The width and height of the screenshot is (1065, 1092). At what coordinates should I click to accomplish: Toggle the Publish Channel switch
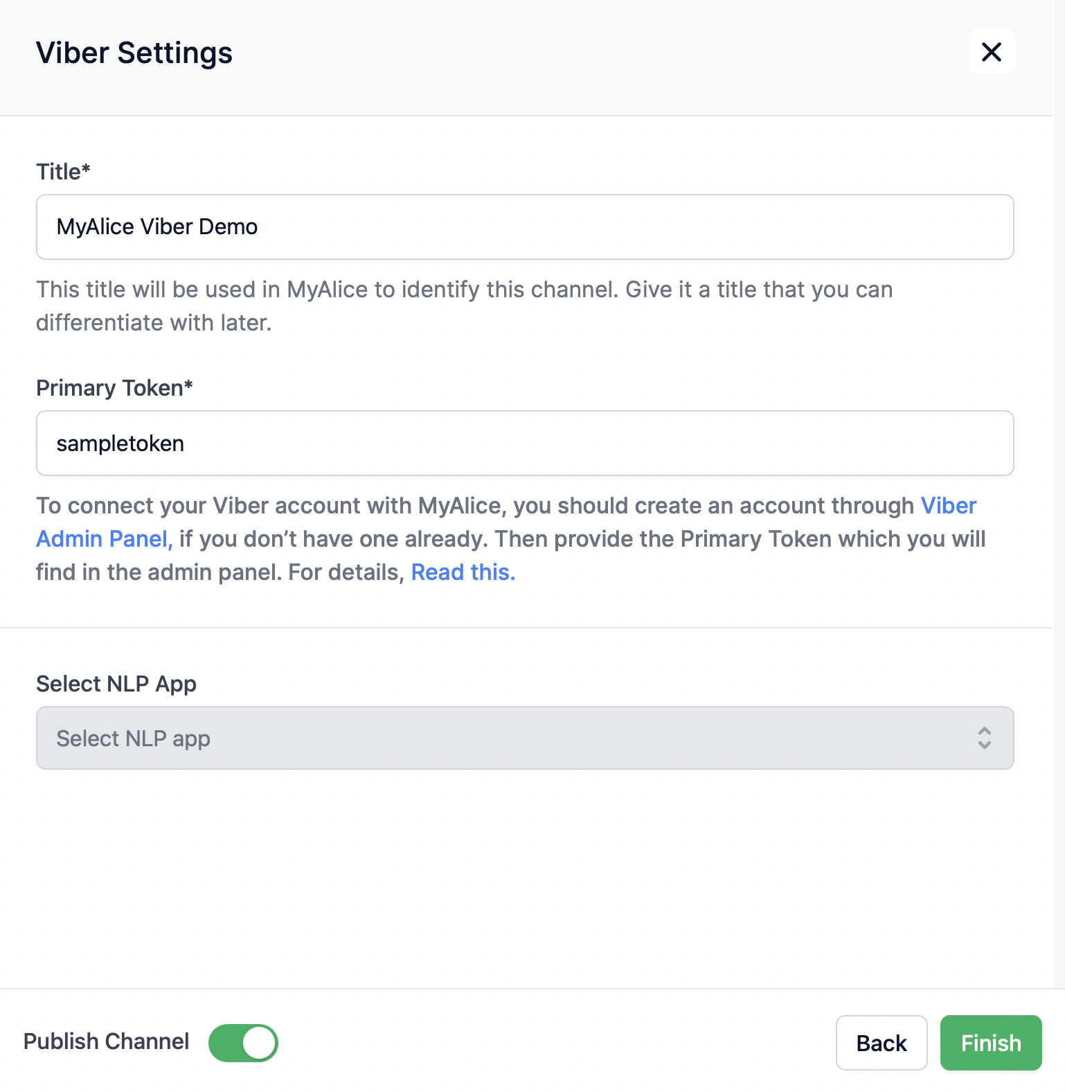243,1043
